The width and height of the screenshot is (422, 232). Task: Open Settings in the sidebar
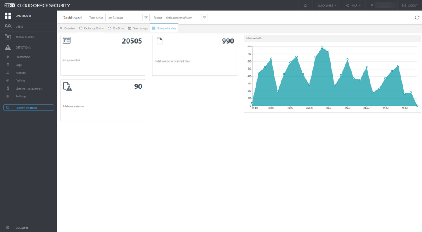click(21, 96)
